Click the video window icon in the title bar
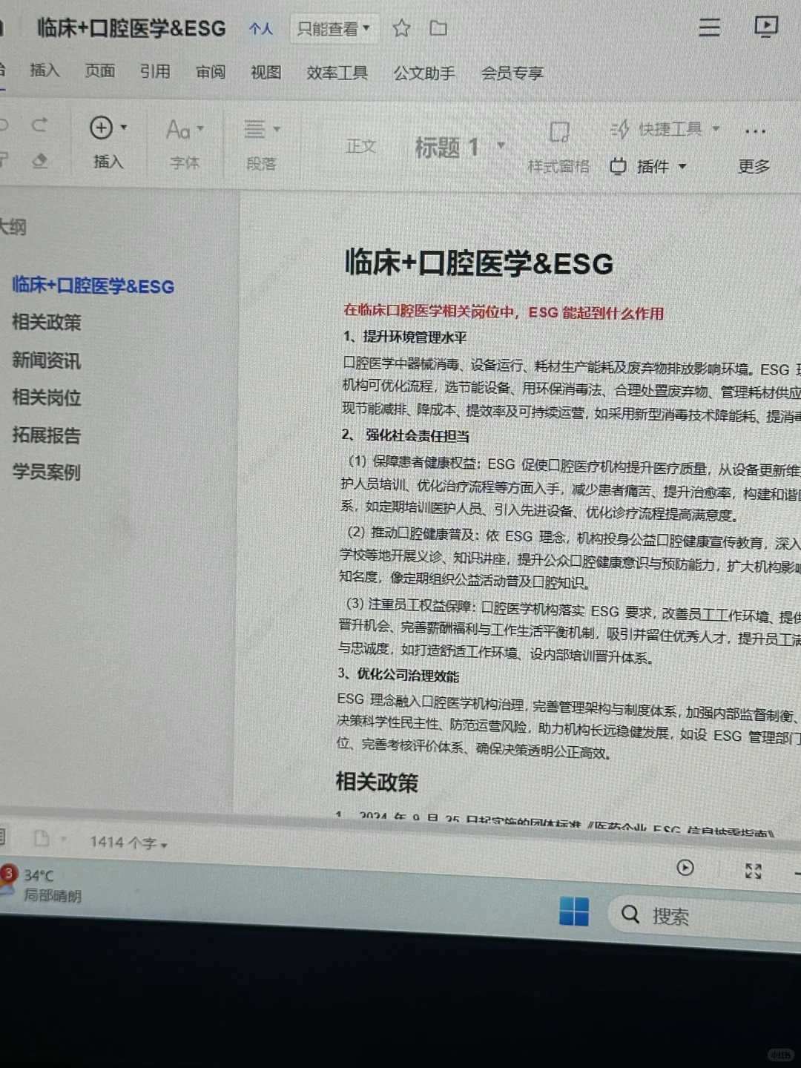 pos(766,26)
